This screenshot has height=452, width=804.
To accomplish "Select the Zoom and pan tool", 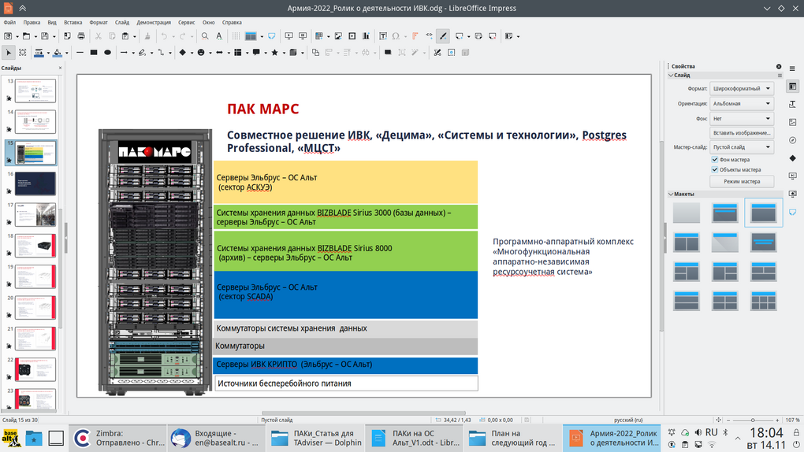I will click(x=23, y=52).
